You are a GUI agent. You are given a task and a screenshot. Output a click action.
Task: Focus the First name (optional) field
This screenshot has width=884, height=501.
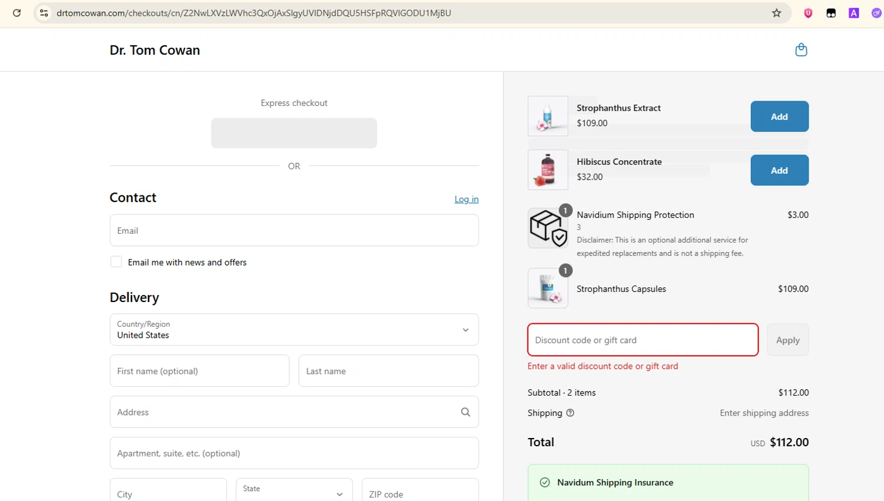click(200, 371)
